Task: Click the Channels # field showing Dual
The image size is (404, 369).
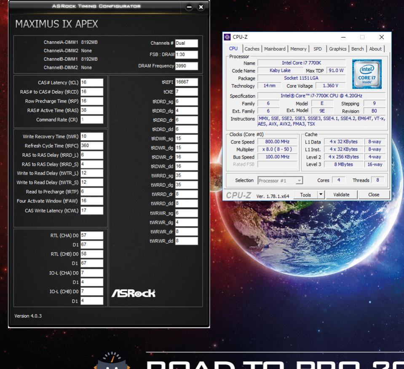Action: (187, 43)
